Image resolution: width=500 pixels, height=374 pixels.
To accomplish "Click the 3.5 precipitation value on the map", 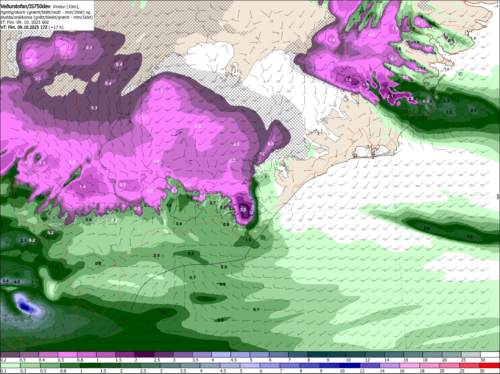I will (243, 210).
